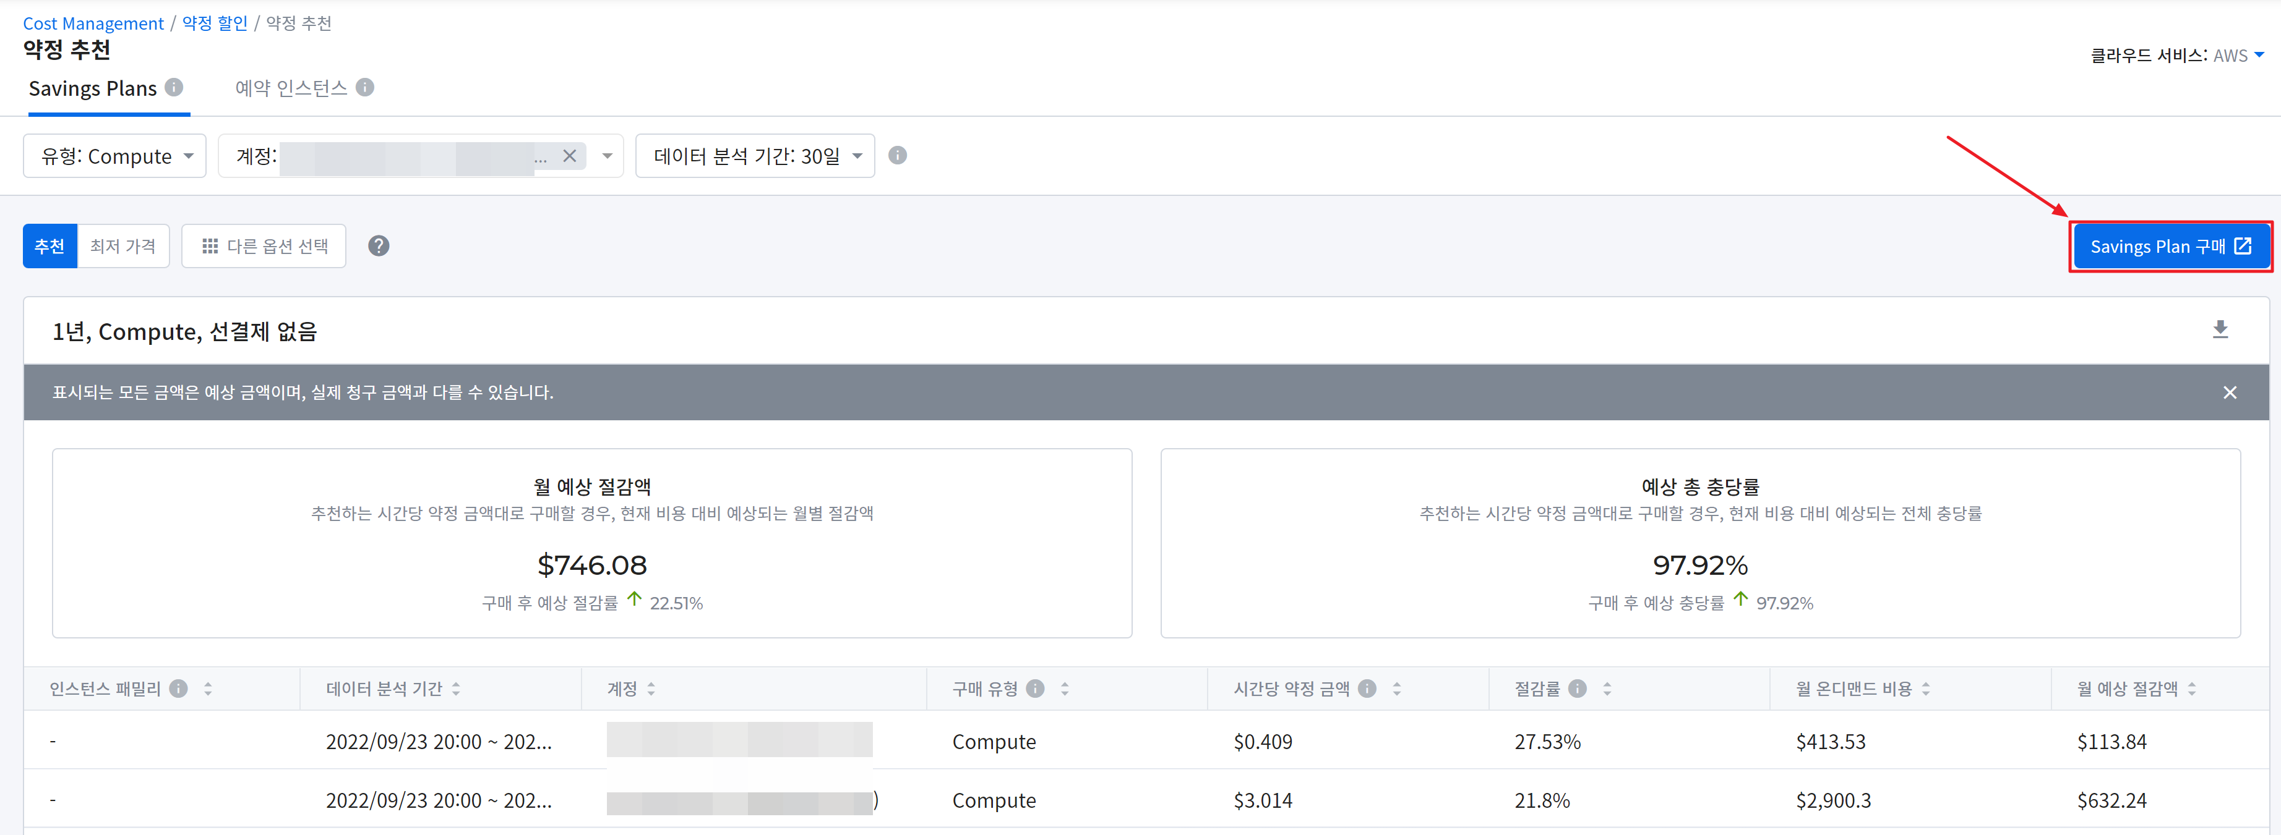The image size is (2281, 835).
Task: Click info icon next to Savings Plans tab
Action: pos(174,87)
